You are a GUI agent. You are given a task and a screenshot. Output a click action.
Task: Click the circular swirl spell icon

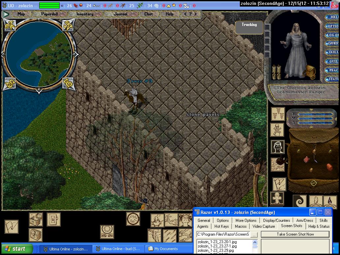[x=107, y=231]
